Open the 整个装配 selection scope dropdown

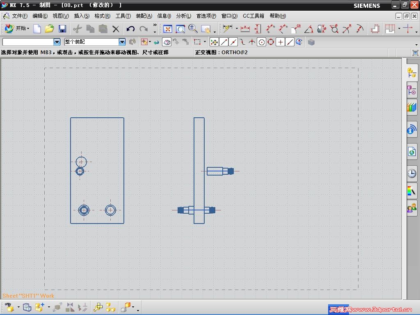[122, 42]
